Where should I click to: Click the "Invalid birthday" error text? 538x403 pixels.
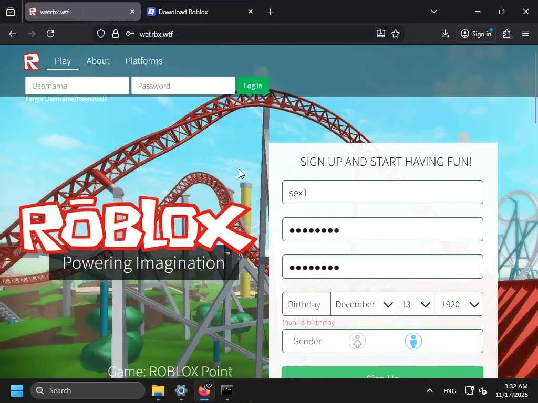pyautogui.click(x=308, y=323)
